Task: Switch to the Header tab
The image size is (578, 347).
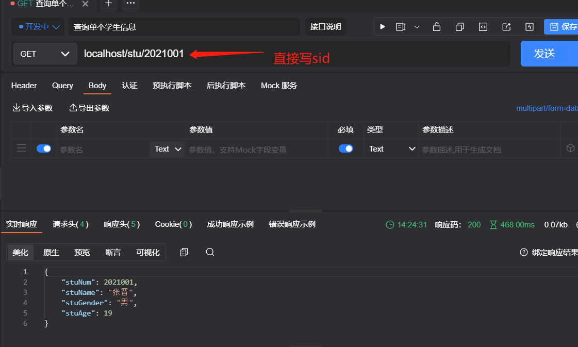Action: [x=24, y=86]
